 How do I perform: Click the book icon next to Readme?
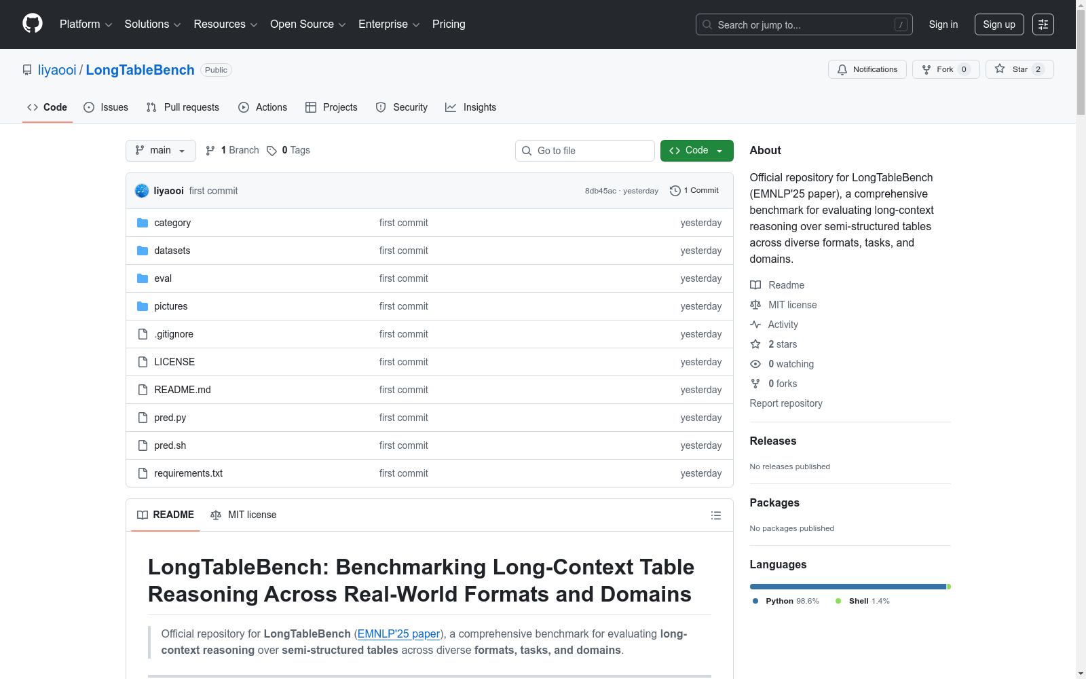pyautogui.click(x=755, y=285)
